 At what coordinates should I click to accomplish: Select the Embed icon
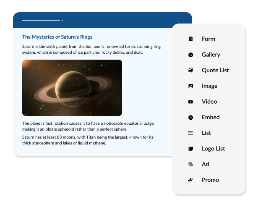click(x=191, y=117)
